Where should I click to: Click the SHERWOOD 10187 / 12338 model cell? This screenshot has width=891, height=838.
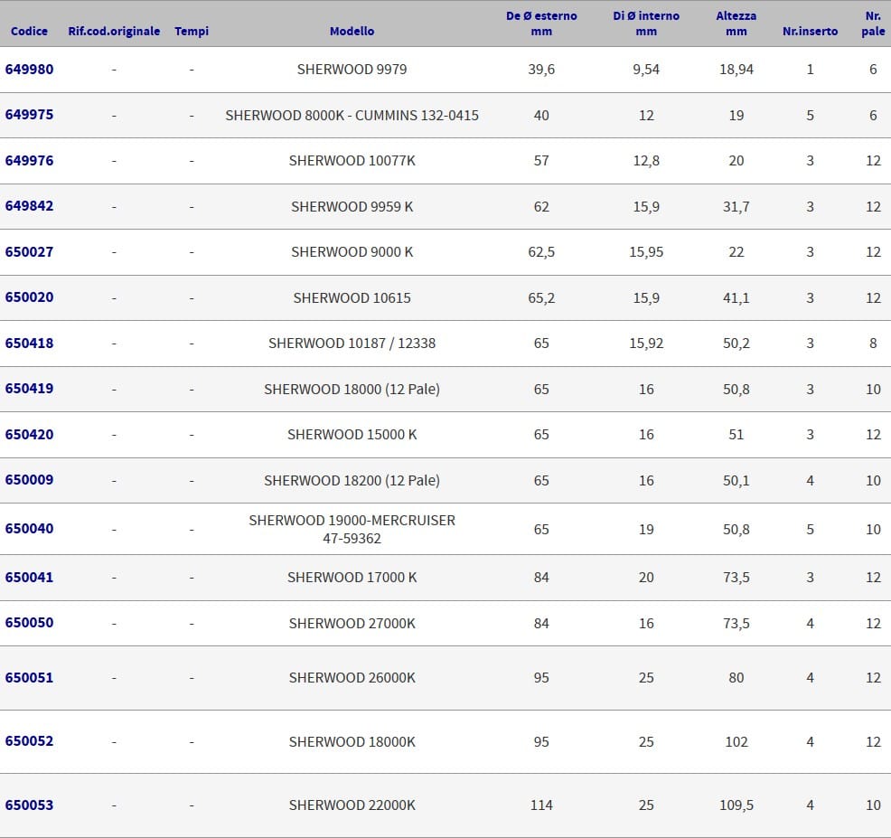352,344
